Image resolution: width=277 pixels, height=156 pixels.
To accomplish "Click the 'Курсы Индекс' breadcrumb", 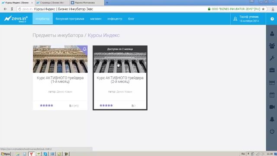I will pyautogui.click(x=104, y=36).
